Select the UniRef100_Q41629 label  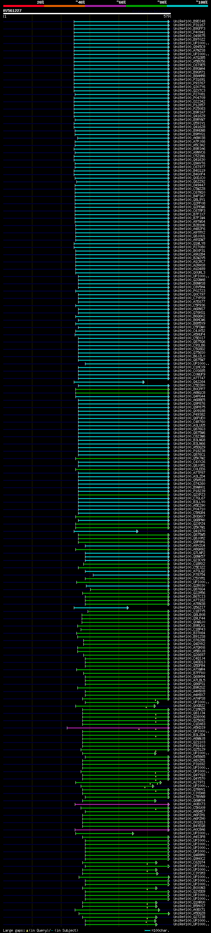click(x=189, y=116)
